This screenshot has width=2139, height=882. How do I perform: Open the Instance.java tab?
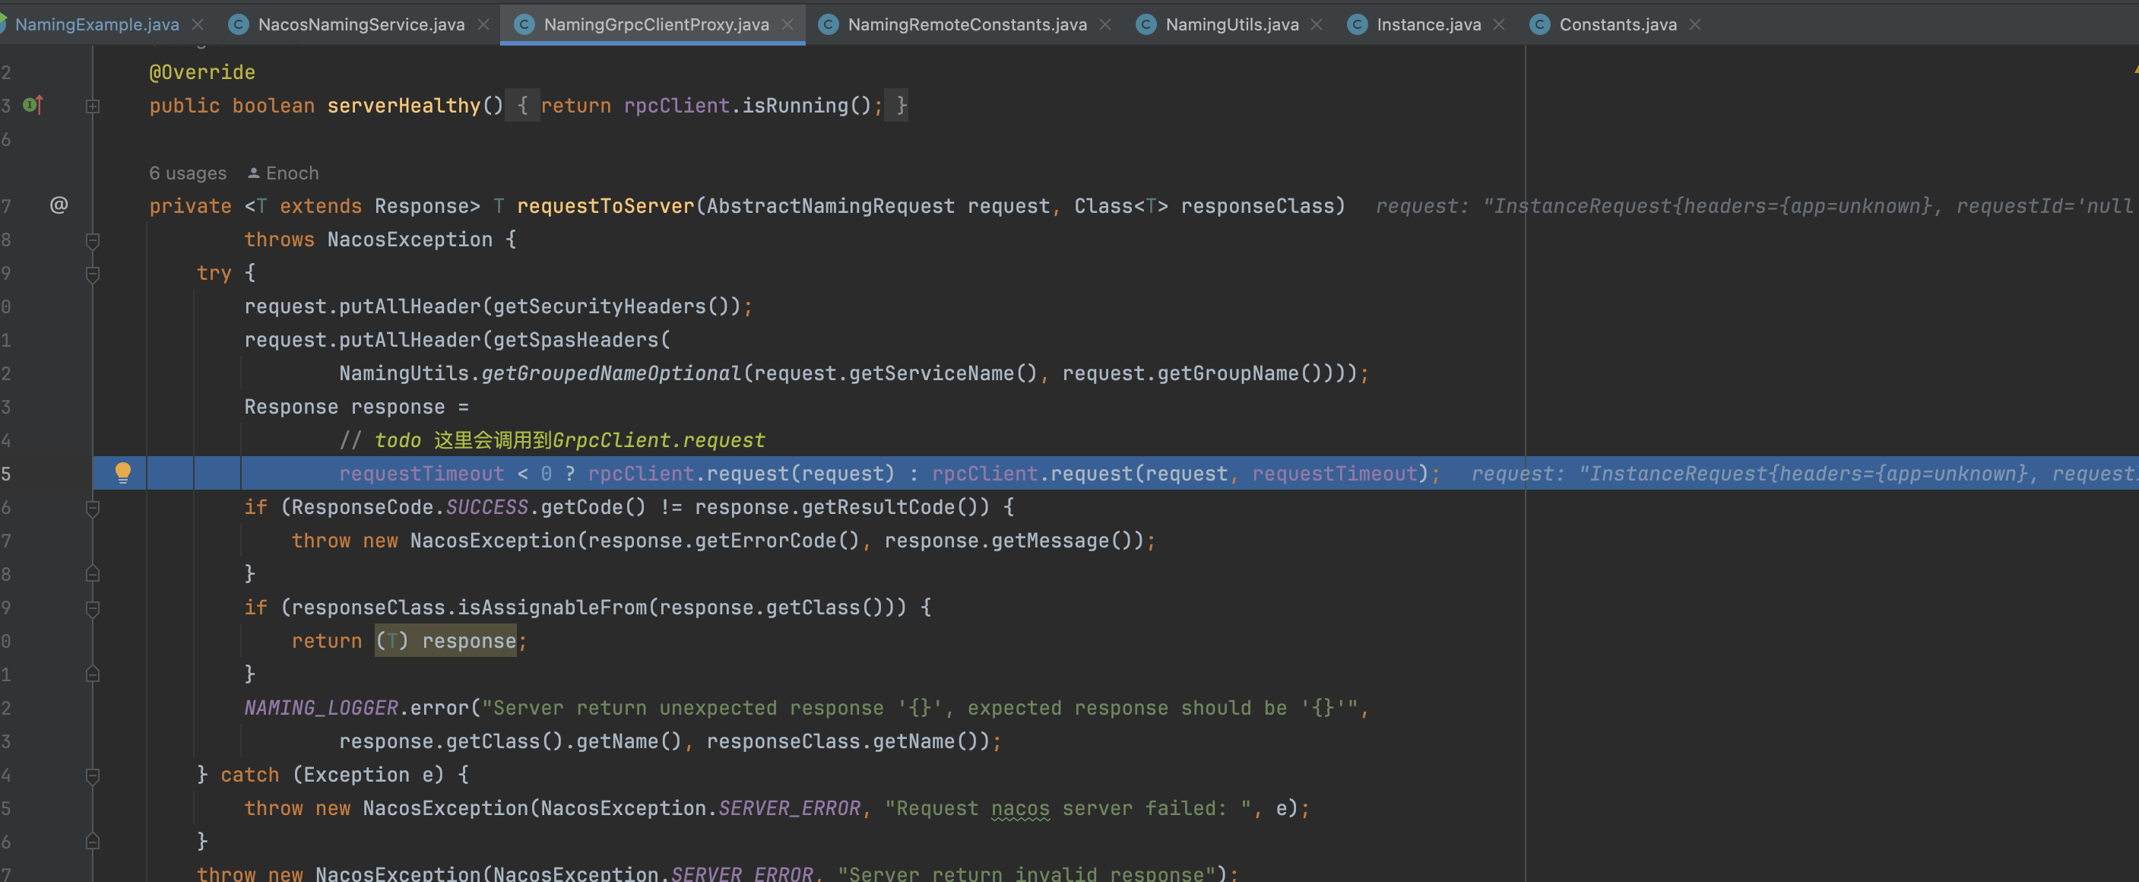point(1428,25)
